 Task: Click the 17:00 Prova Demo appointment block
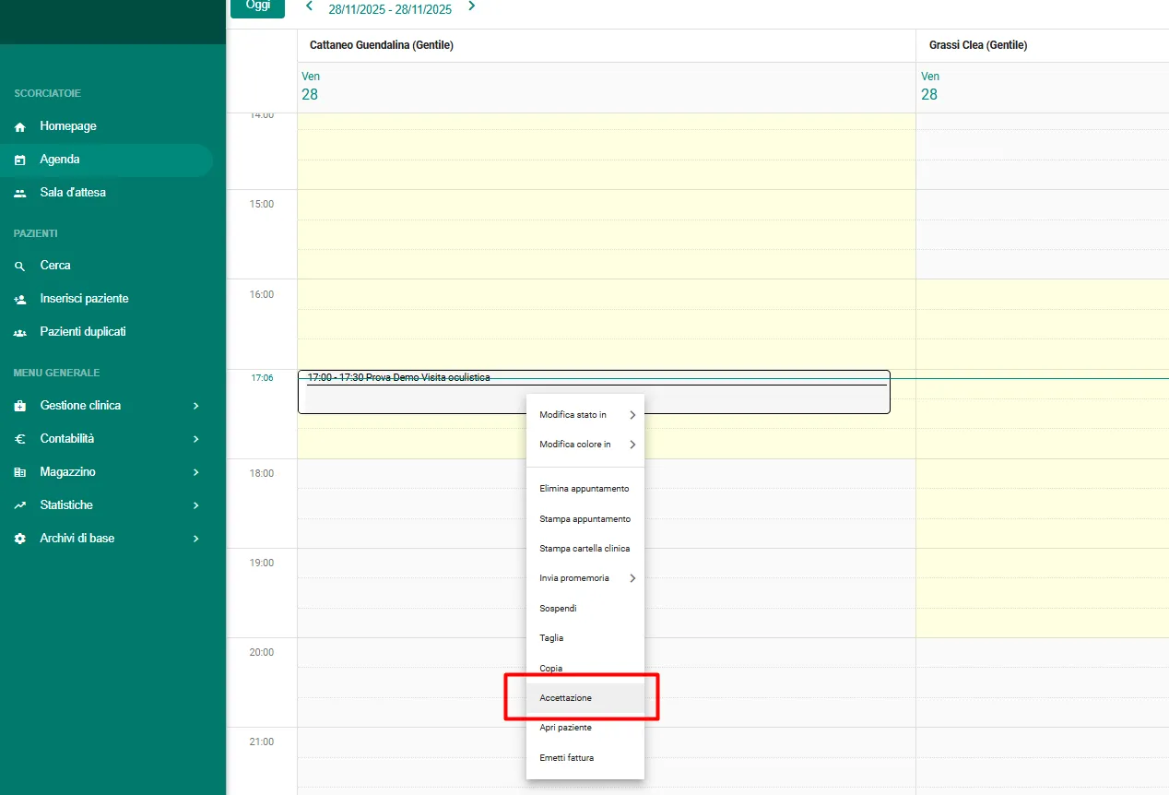coord(415,398)
